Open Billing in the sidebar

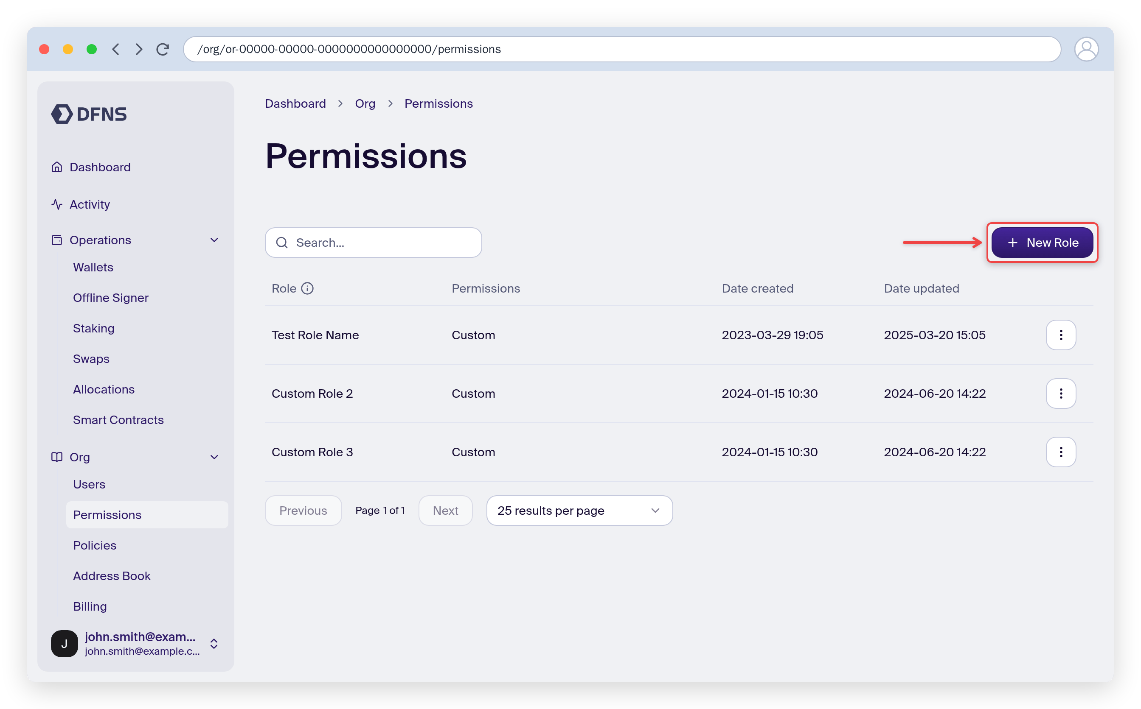point(90,606)
